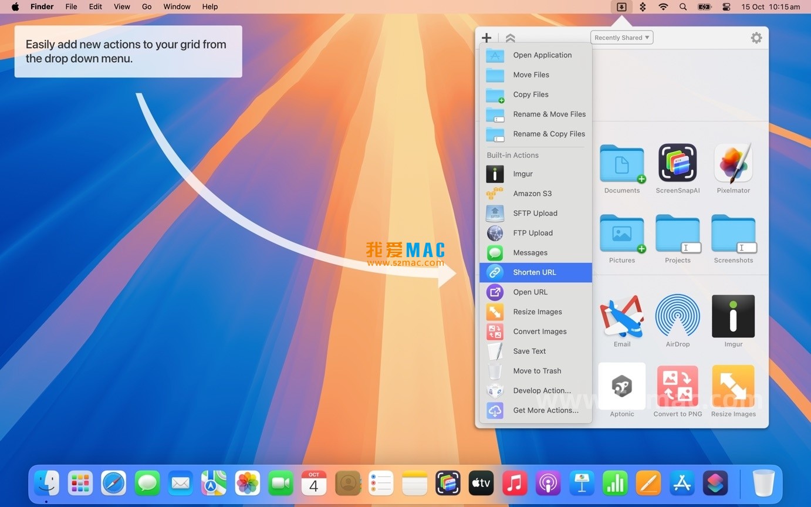Screen dimensions: 811x507
Task: Collapse the grid with the chevron arrows
Action: point(510,37)
